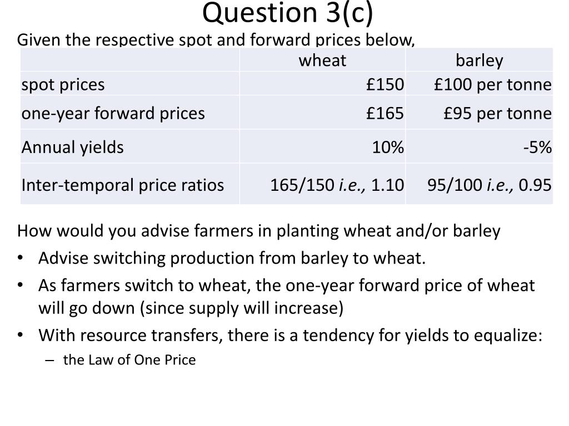This screenshot has height=426, width=569.
Task: Click the 'Given the respective spot' intro line
Action: pos(216,40)
